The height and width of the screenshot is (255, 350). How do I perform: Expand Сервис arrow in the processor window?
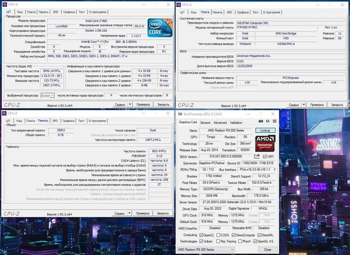coord(130,104)
